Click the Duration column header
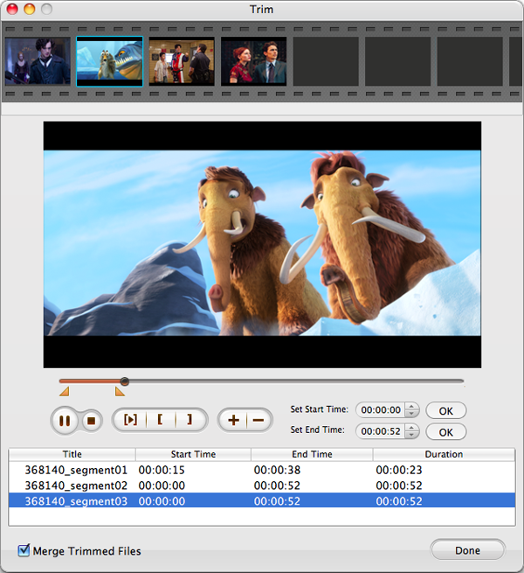The width and height of the screenshot is (524, 573). point(444,454)
